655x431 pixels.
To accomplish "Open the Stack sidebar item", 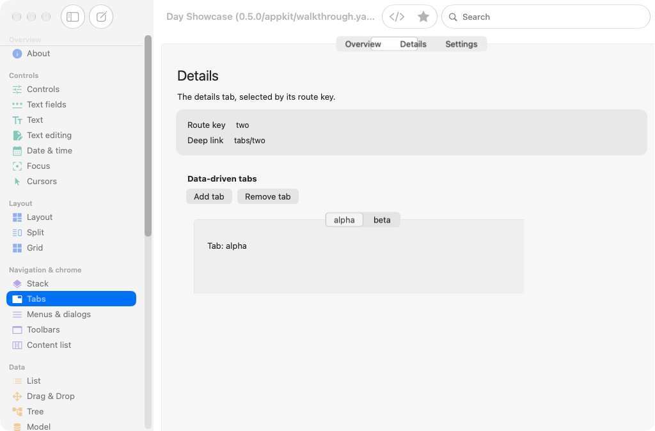I will click(x=72, y=284).
